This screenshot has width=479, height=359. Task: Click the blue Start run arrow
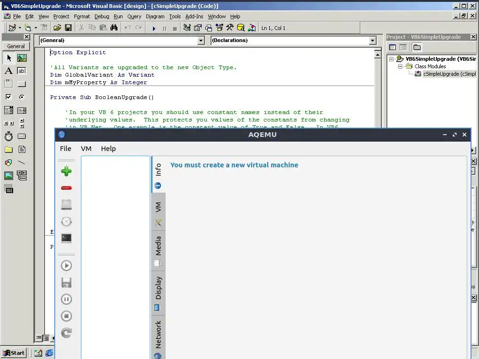(x=154, y=29)
